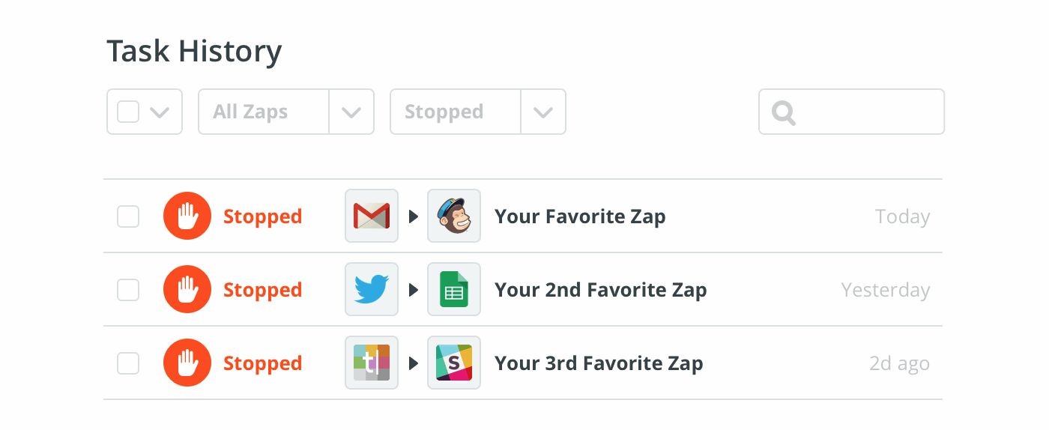Viewport: 1049px width, 430px height.
Task: Tick the checkbox for Your 2nd Favorite Zap
Action: pos(128,290)
